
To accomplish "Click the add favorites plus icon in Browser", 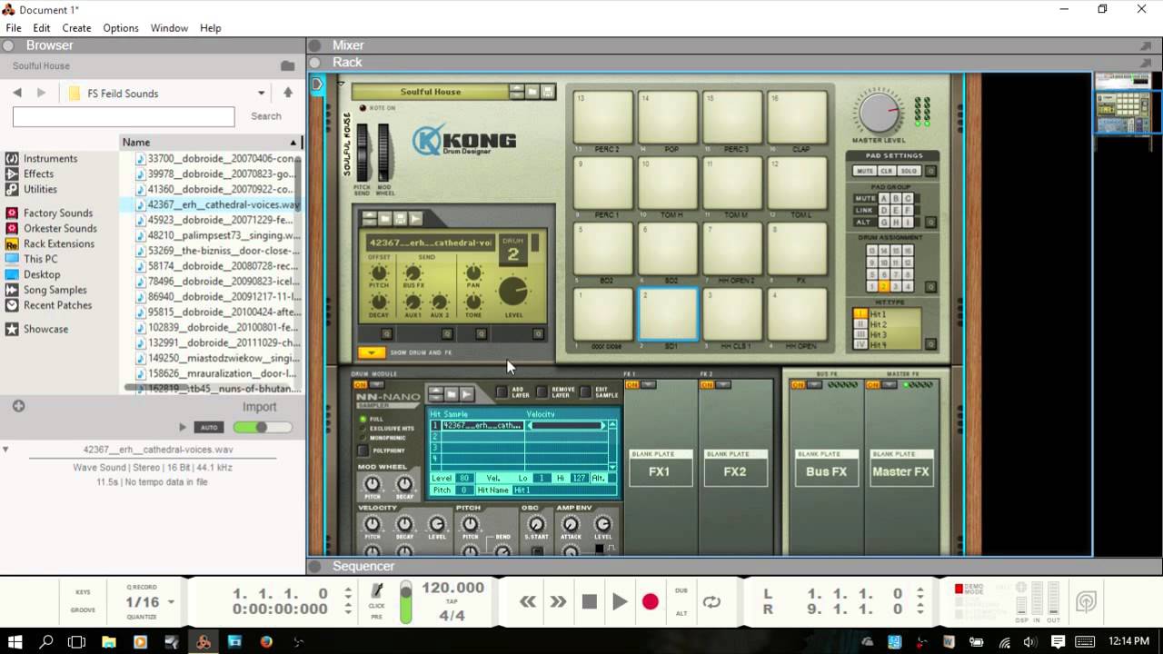I will 18,406.
